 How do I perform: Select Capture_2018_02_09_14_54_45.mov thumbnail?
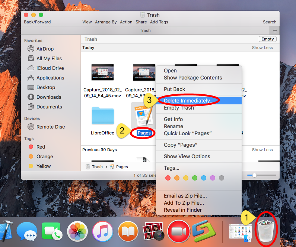(x=102, y=72)
